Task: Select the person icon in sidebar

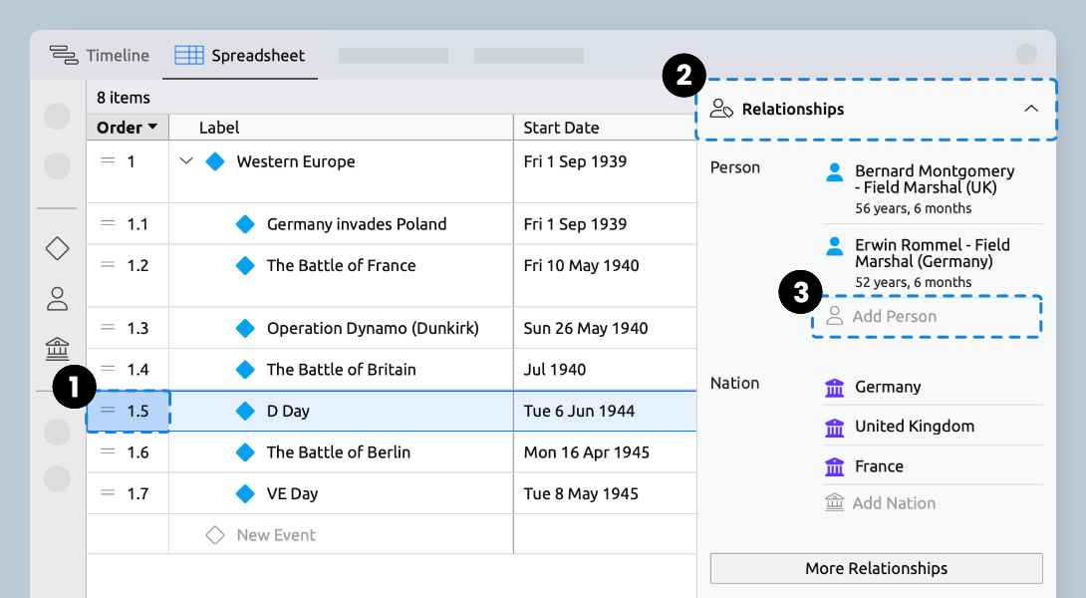Action: click(x=57, y=299)
